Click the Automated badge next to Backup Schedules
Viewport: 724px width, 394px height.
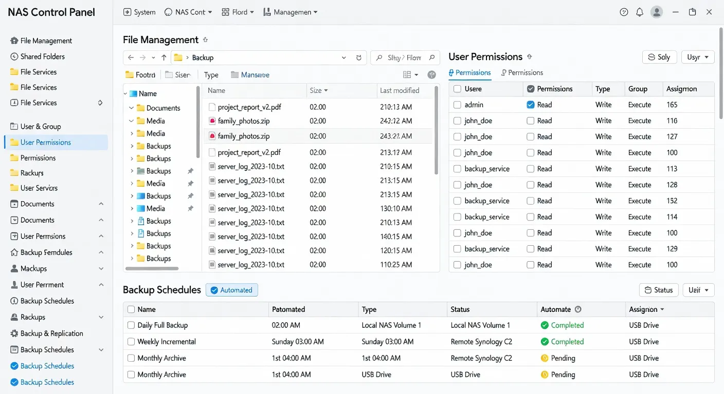(x=232, y=289)
